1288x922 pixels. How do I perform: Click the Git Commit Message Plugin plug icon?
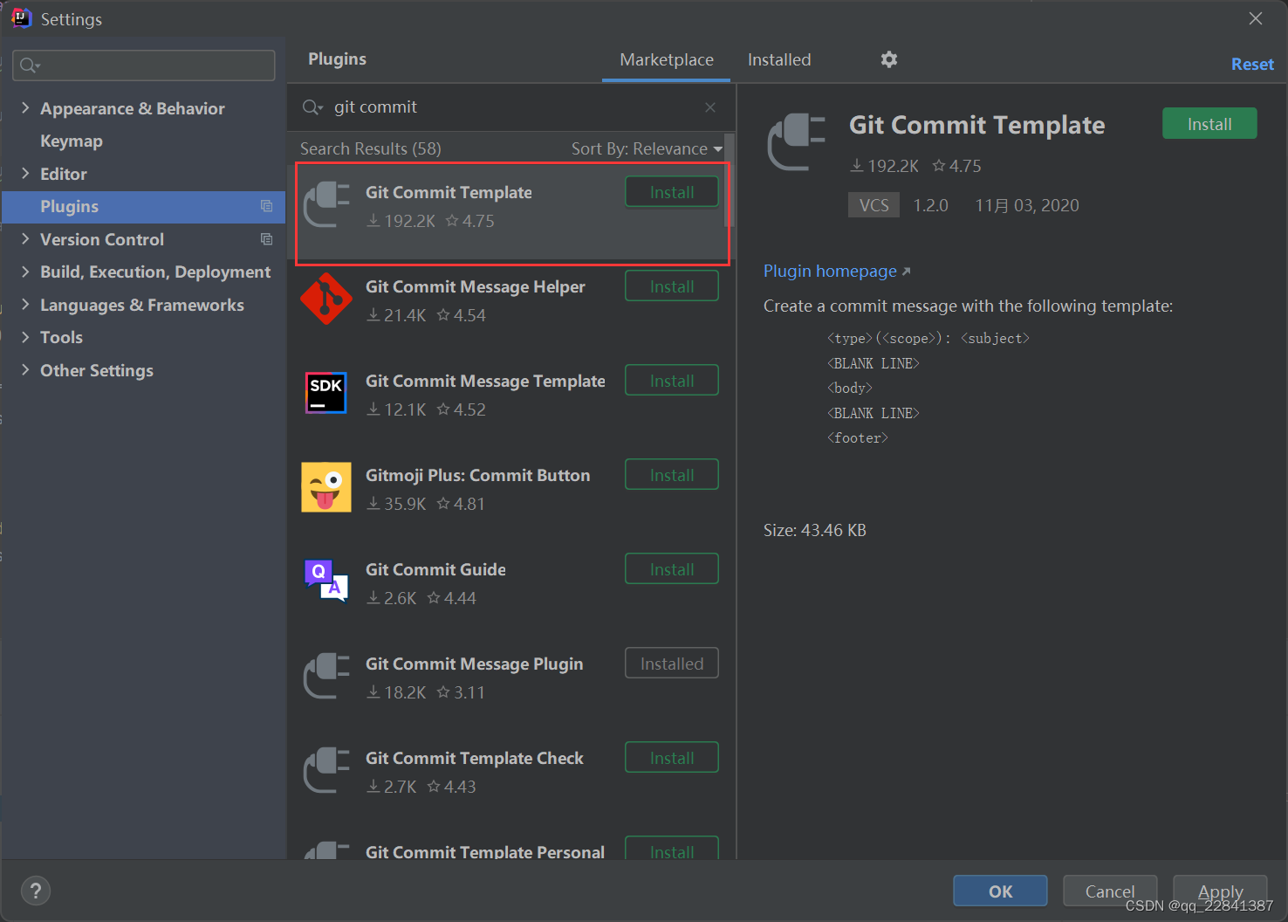326,676
